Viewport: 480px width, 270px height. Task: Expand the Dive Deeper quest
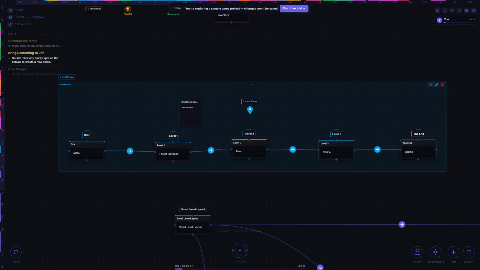[x=17, y=69]
